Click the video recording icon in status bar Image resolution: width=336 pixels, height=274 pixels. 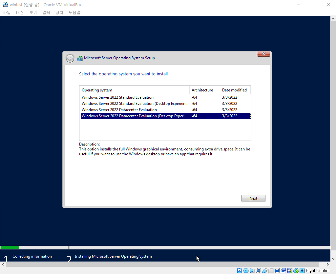coord(283,271)
